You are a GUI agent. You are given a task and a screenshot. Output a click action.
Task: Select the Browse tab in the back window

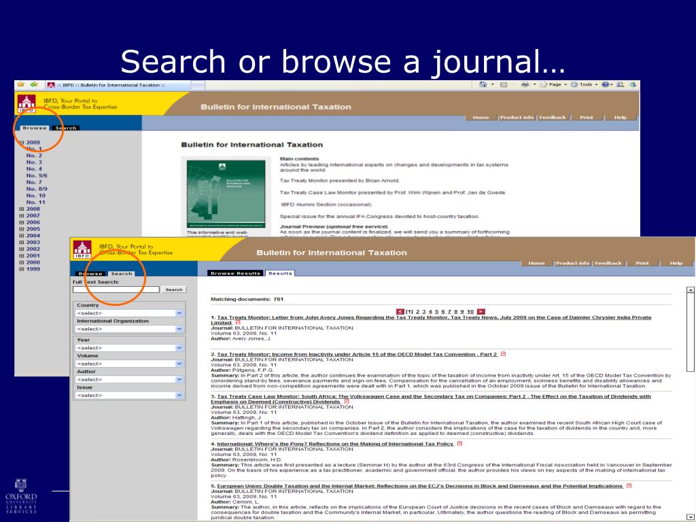point(34,128)
